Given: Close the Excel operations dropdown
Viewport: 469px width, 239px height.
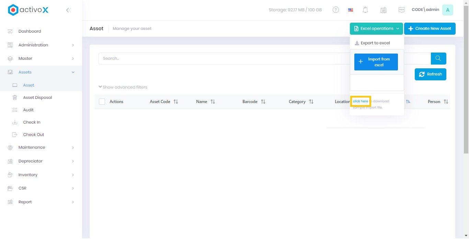Looking at the screenshot, I should pyautogui.click(x=376, y=29).
